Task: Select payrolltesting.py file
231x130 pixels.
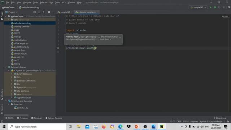Action: [21, 47]
